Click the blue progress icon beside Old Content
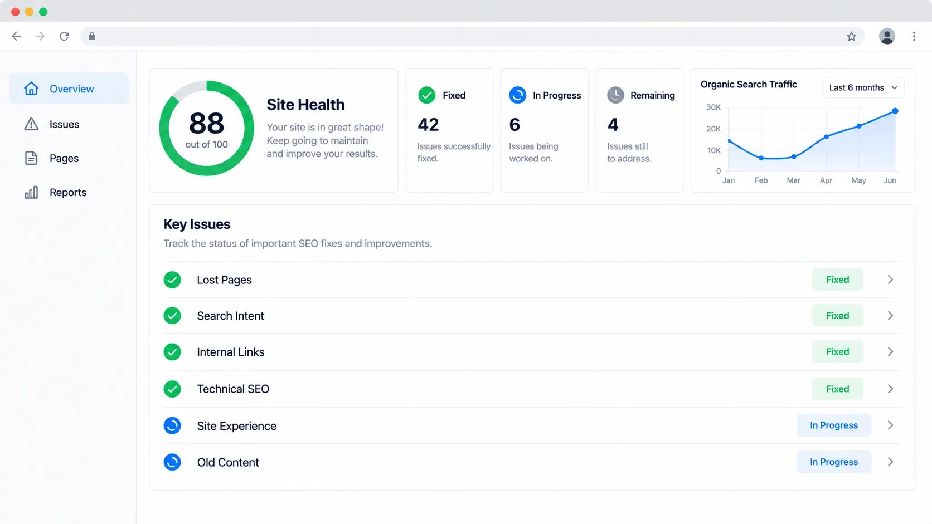 [x=172, y=462]
